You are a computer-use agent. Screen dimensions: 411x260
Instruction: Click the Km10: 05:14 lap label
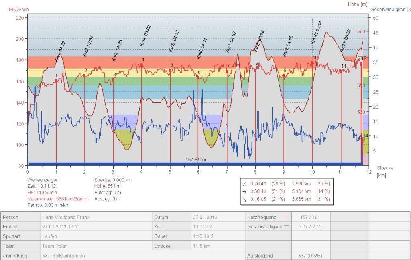pyautogui.click(x=316, y=33)
